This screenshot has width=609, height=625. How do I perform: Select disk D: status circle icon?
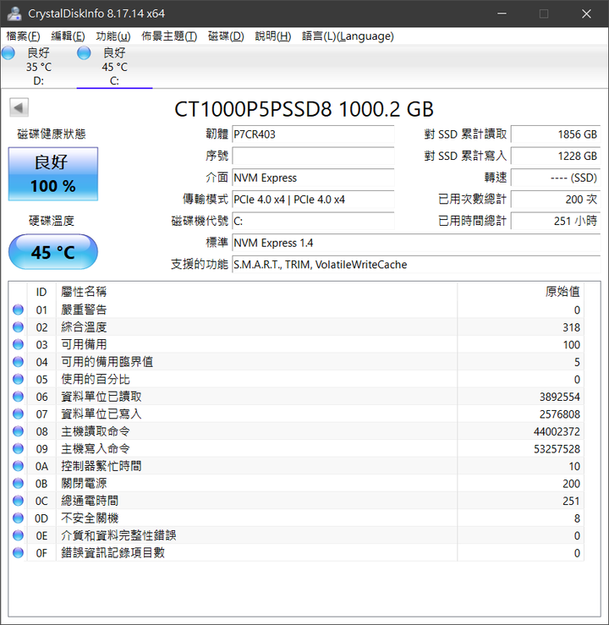(8, 53)
